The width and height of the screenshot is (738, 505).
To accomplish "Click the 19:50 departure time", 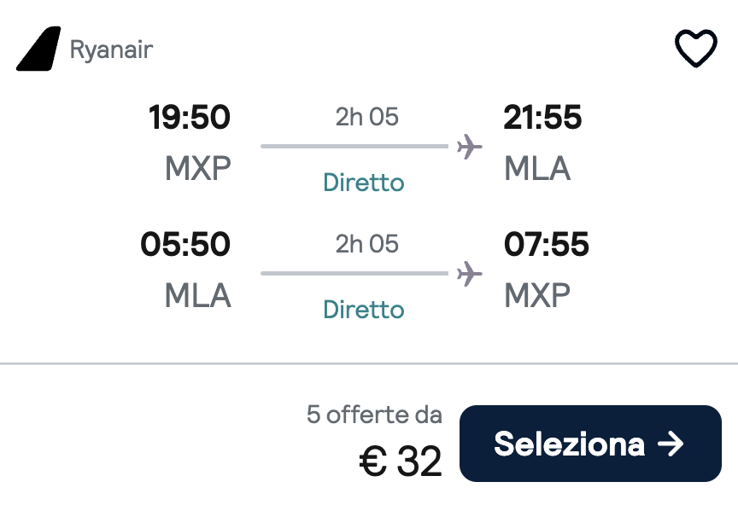I will tap(190, 117).
